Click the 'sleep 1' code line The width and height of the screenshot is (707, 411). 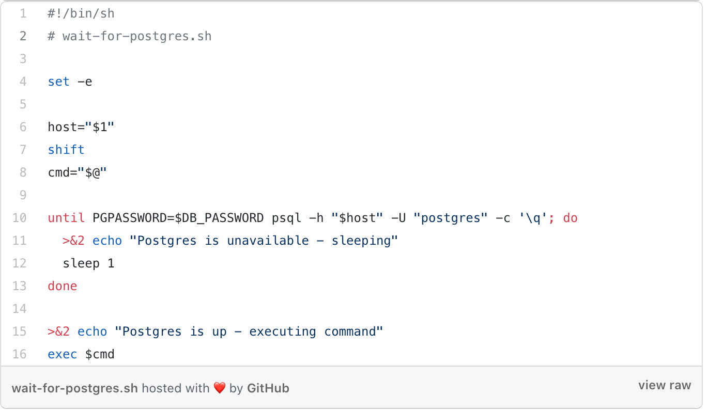click(88, 263)
